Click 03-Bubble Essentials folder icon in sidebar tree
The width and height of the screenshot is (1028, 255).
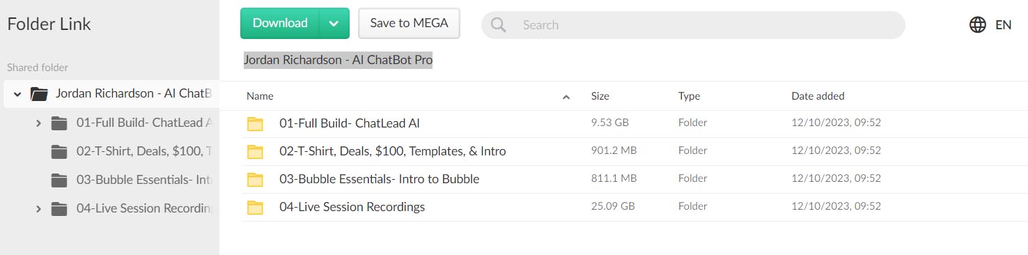point(59,180)
